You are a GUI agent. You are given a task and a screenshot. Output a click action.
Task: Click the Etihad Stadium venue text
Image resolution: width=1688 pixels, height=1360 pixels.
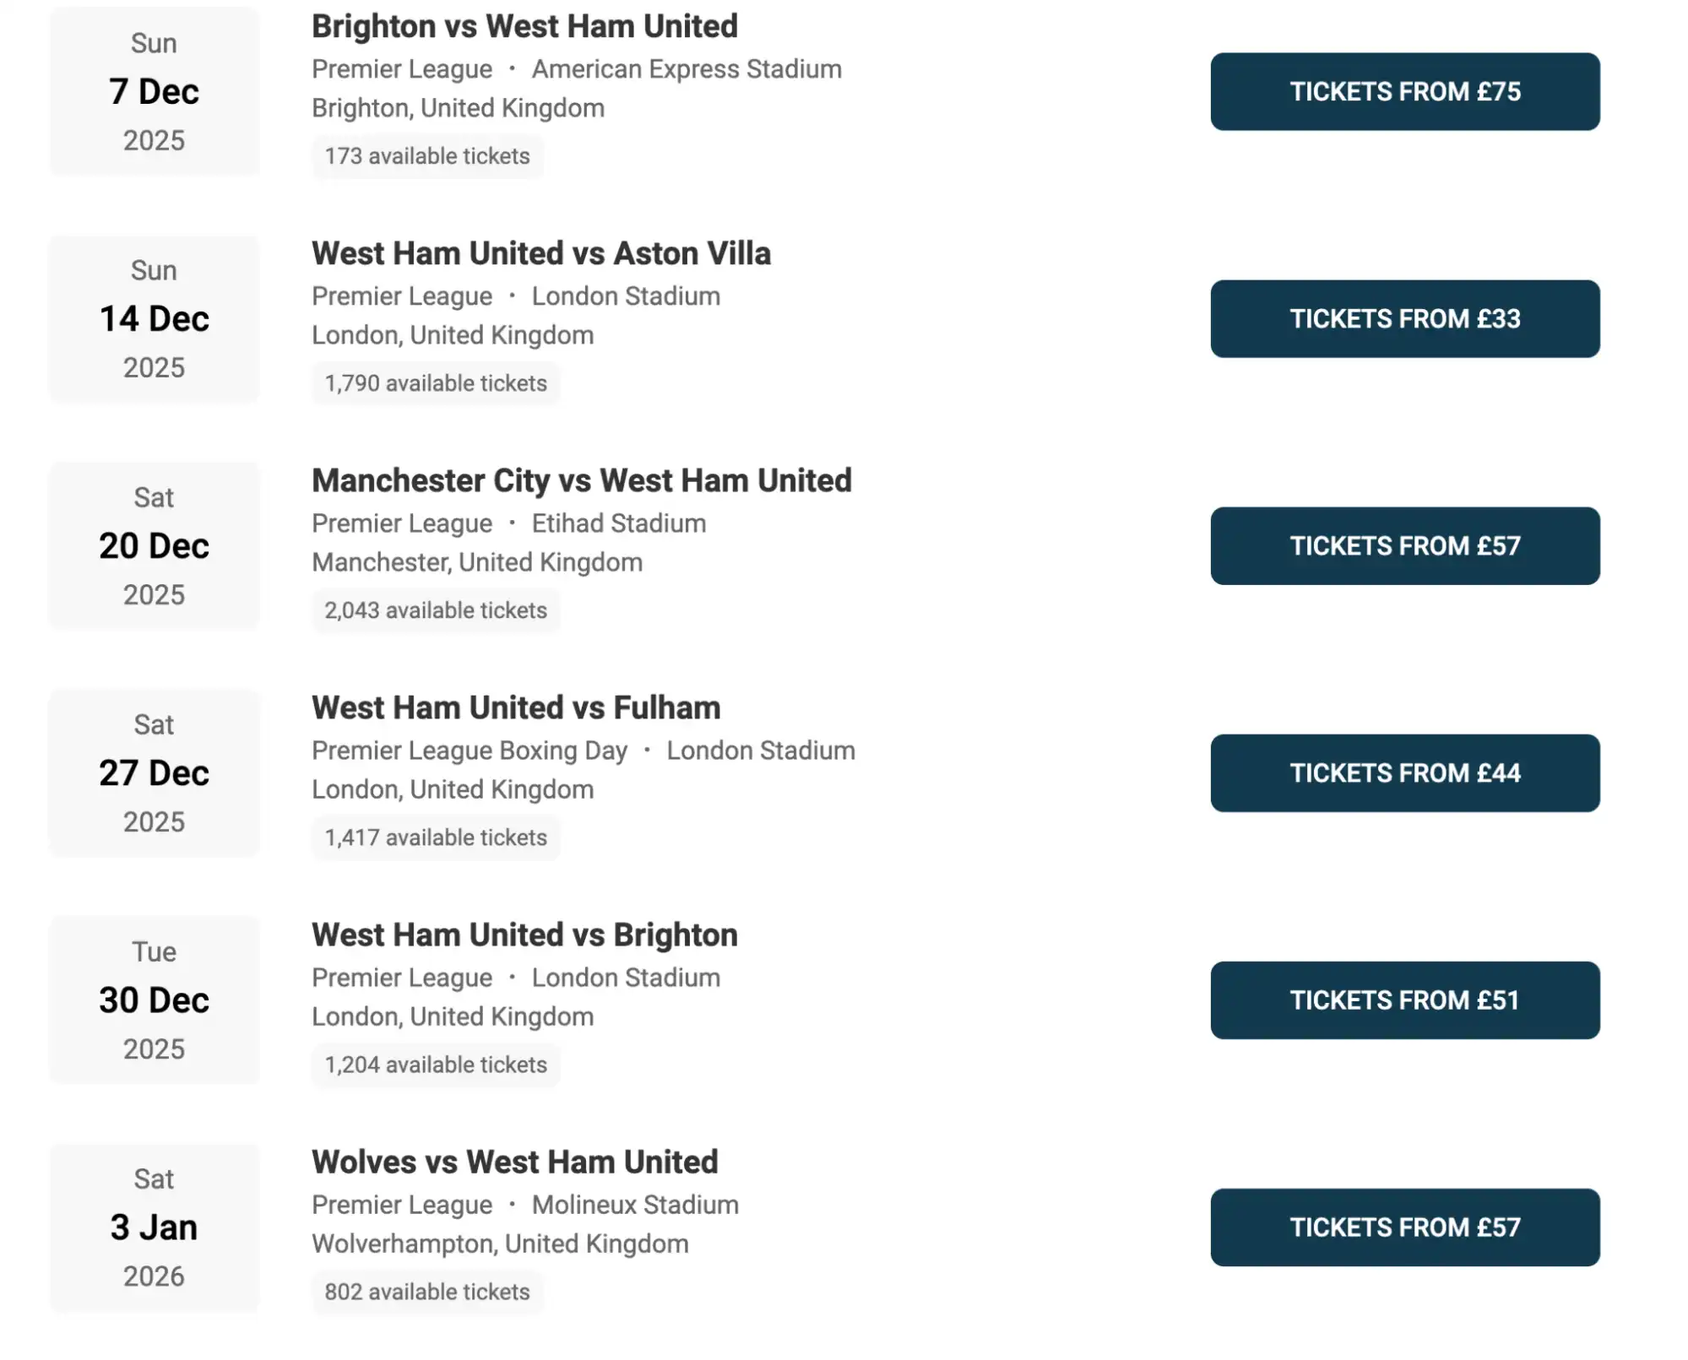coord(619,523)
